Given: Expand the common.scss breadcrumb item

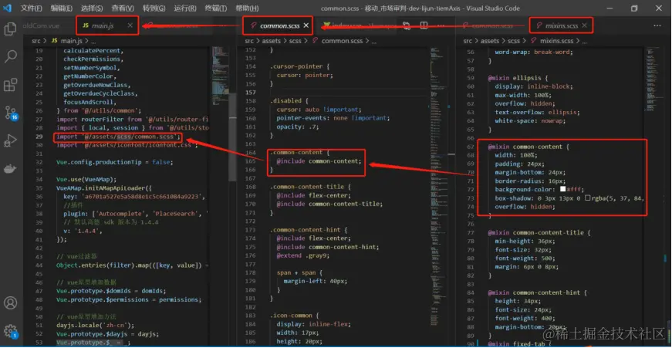Looking at the screenshot, I should 342,41.
